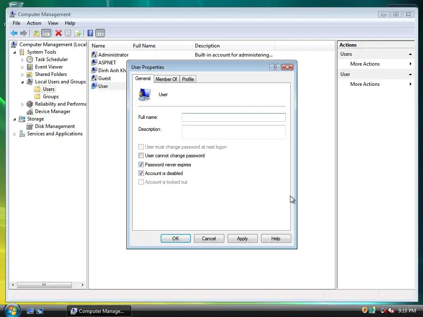The image size is (423, 317).
Task: Click the Apply button
Action: (x=242, y=239)
